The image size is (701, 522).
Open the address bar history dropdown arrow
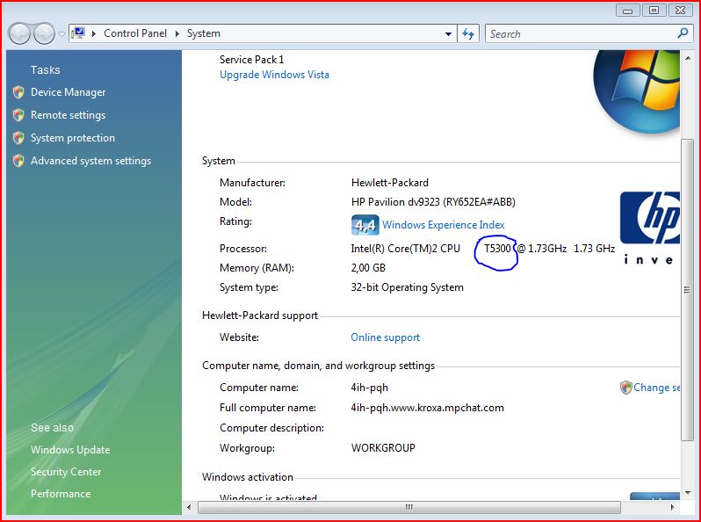(x=448, y=33)
